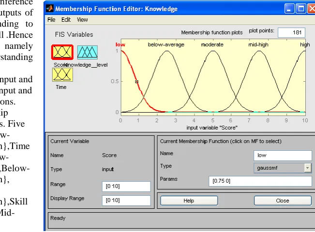Click the Score variable name value
315x232 pixels.
pyautogui.click(x=109, y=155)
